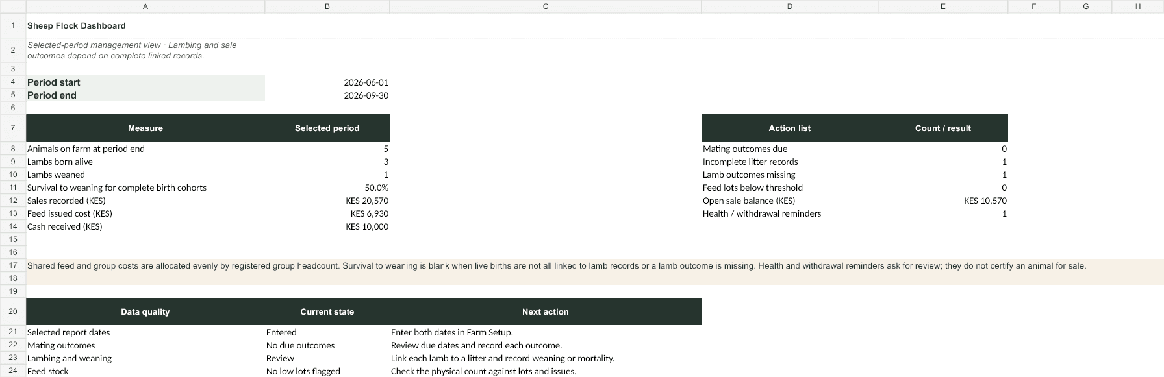The image size is (1164, 377).
Task: Select column B header
Action: coord(327,6)
